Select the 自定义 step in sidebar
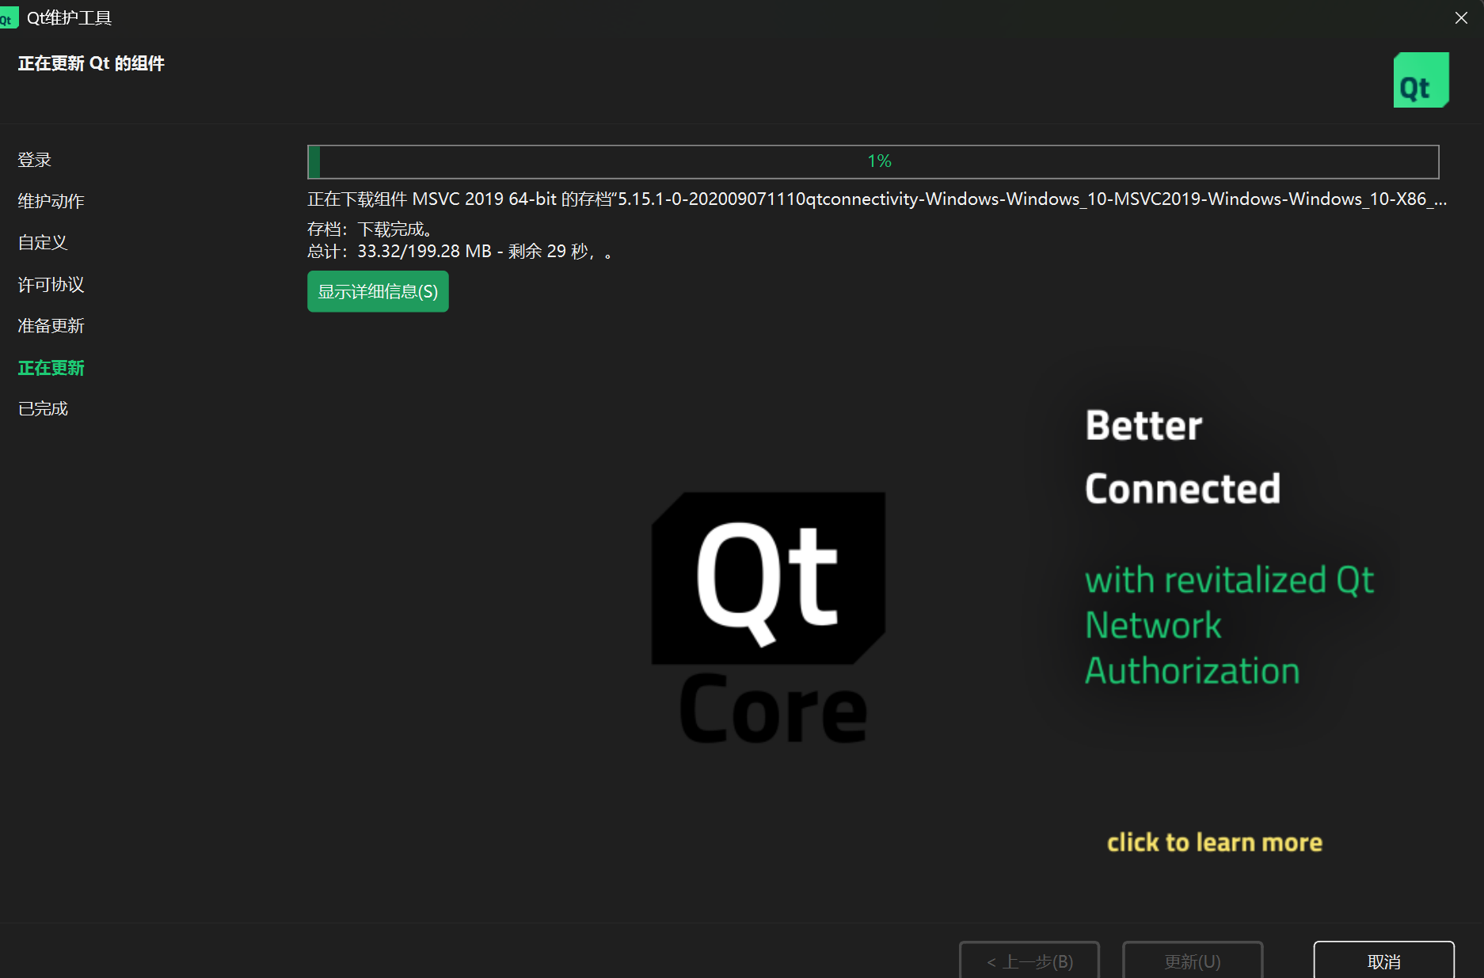The image size is (1484, 978). pyautogui.click(x=43, y=243)
